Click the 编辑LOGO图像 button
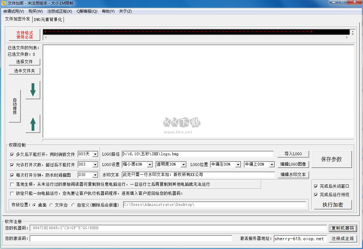The image size is (363, 249). (x=293, y=164)
